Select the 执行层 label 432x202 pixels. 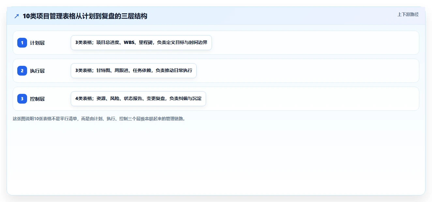(x=37, y=71)
